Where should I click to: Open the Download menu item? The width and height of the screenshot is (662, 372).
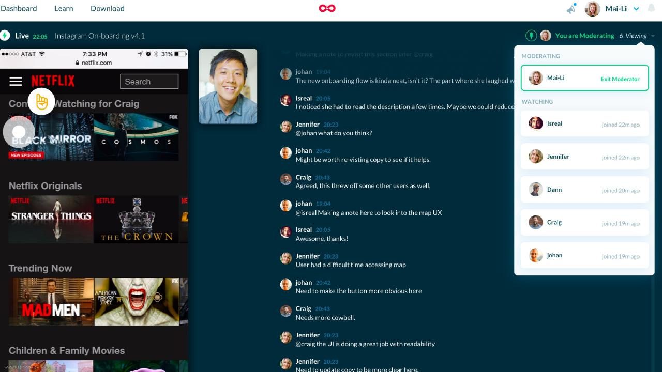click(x=108, y=8)
